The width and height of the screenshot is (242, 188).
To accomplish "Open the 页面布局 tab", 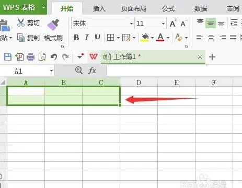I will pyautogui.click(x=133, y=8).
